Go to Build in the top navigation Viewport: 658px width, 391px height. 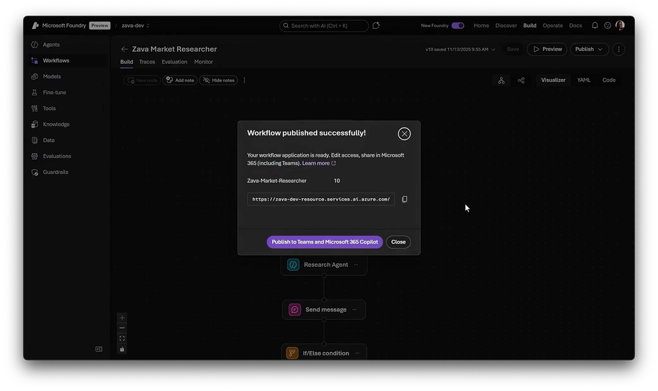(x=530, y=26)
